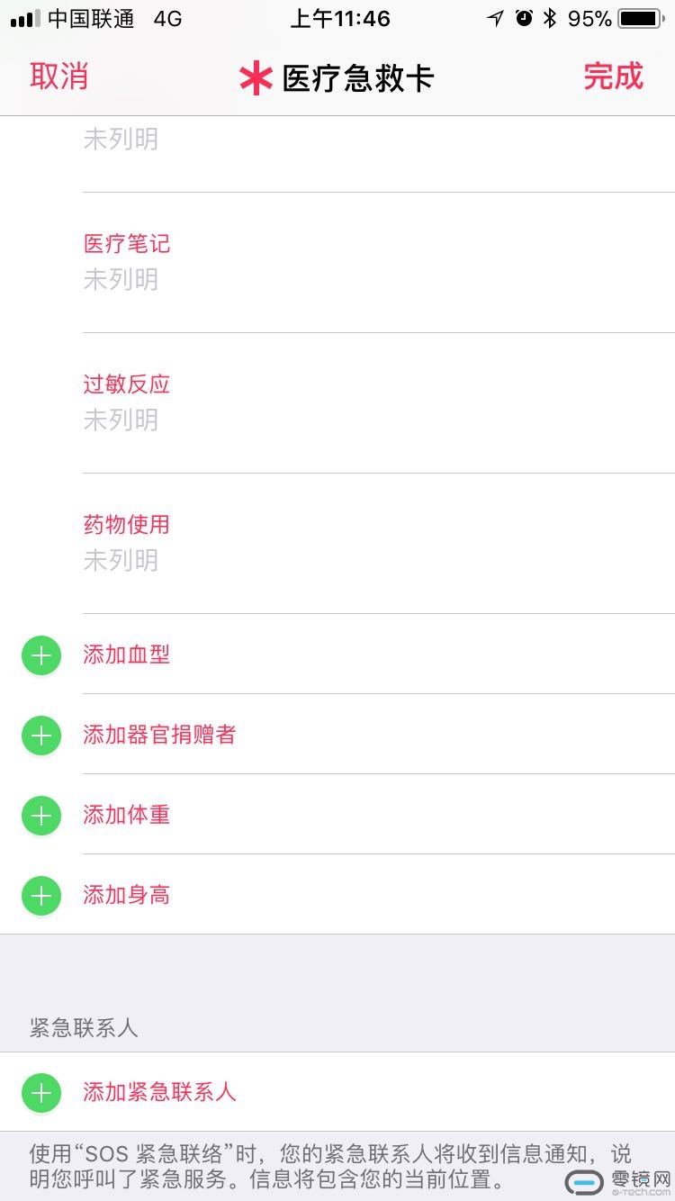Viewport: 675px width, 1201px height.
Task: Tap the red medical asterisk icon
Action: (256, 78)
